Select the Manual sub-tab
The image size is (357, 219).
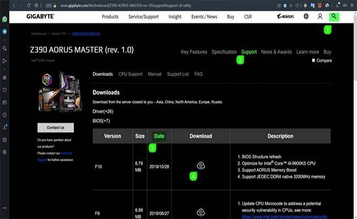(154, 74)
